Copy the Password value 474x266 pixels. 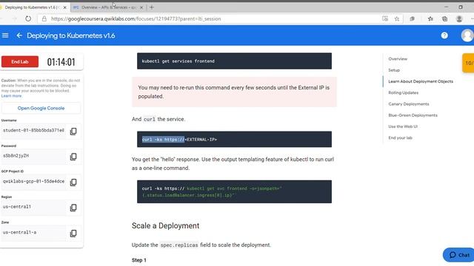click(x=73, y=157)
